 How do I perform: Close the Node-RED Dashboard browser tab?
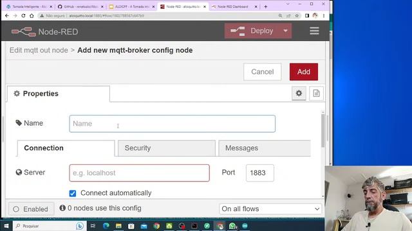point(256,6)
